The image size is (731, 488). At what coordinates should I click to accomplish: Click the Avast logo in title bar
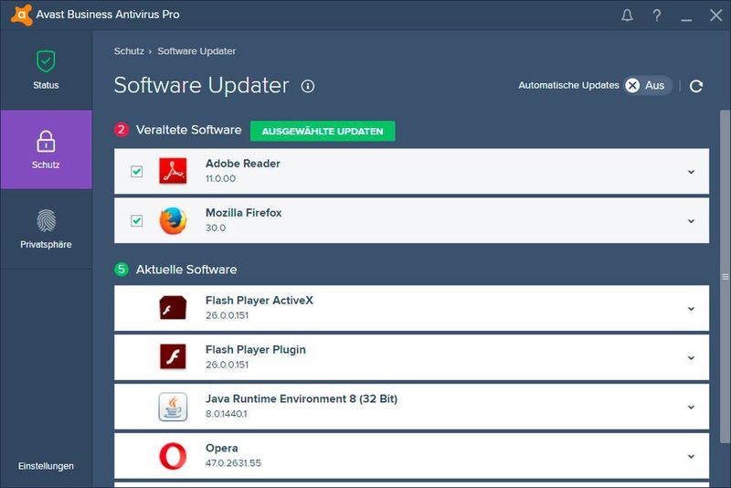tap(21, 15)
